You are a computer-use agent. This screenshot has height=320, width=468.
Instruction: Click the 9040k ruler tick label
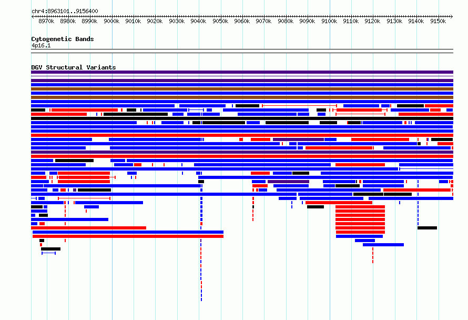tap(198, 21)
